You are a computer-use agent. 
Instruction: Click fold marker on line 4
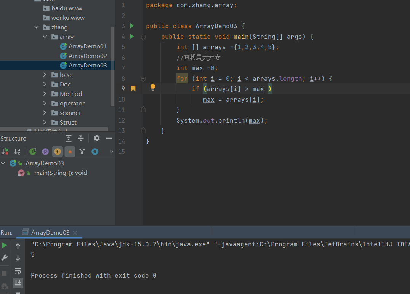[x=143, y=37]
